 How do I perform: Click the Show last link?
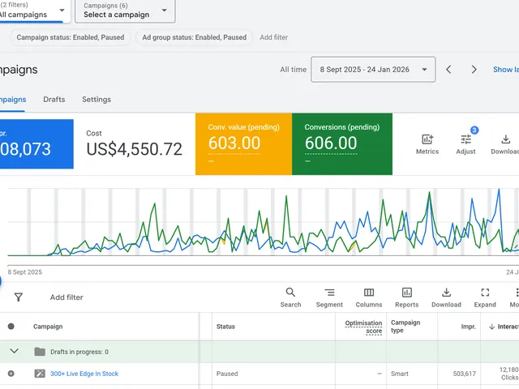tap(506, 70)
